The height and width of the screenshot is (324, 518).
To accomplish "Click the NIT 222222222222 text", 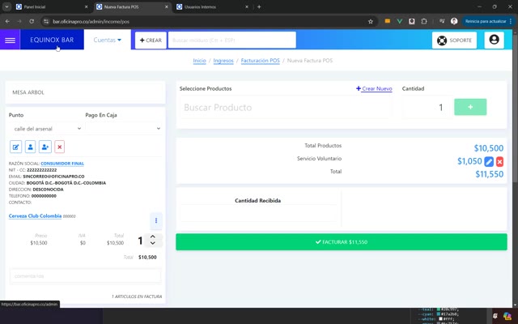I will click(x=41, y=170).
